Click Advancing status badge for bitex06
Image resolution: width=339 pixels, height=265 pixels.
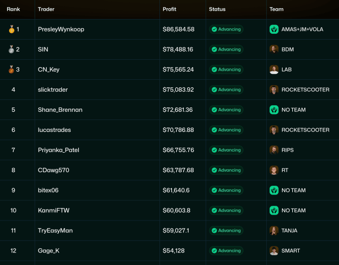[226, 190]
